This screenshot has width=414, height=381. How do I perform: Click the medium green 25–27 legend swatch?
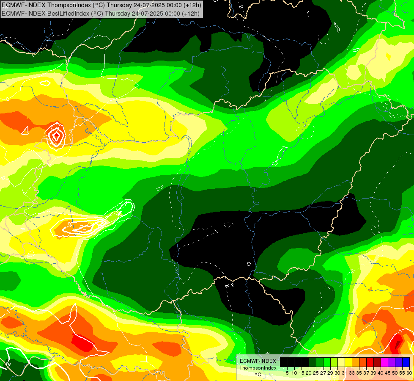click(x=320, y=362)
